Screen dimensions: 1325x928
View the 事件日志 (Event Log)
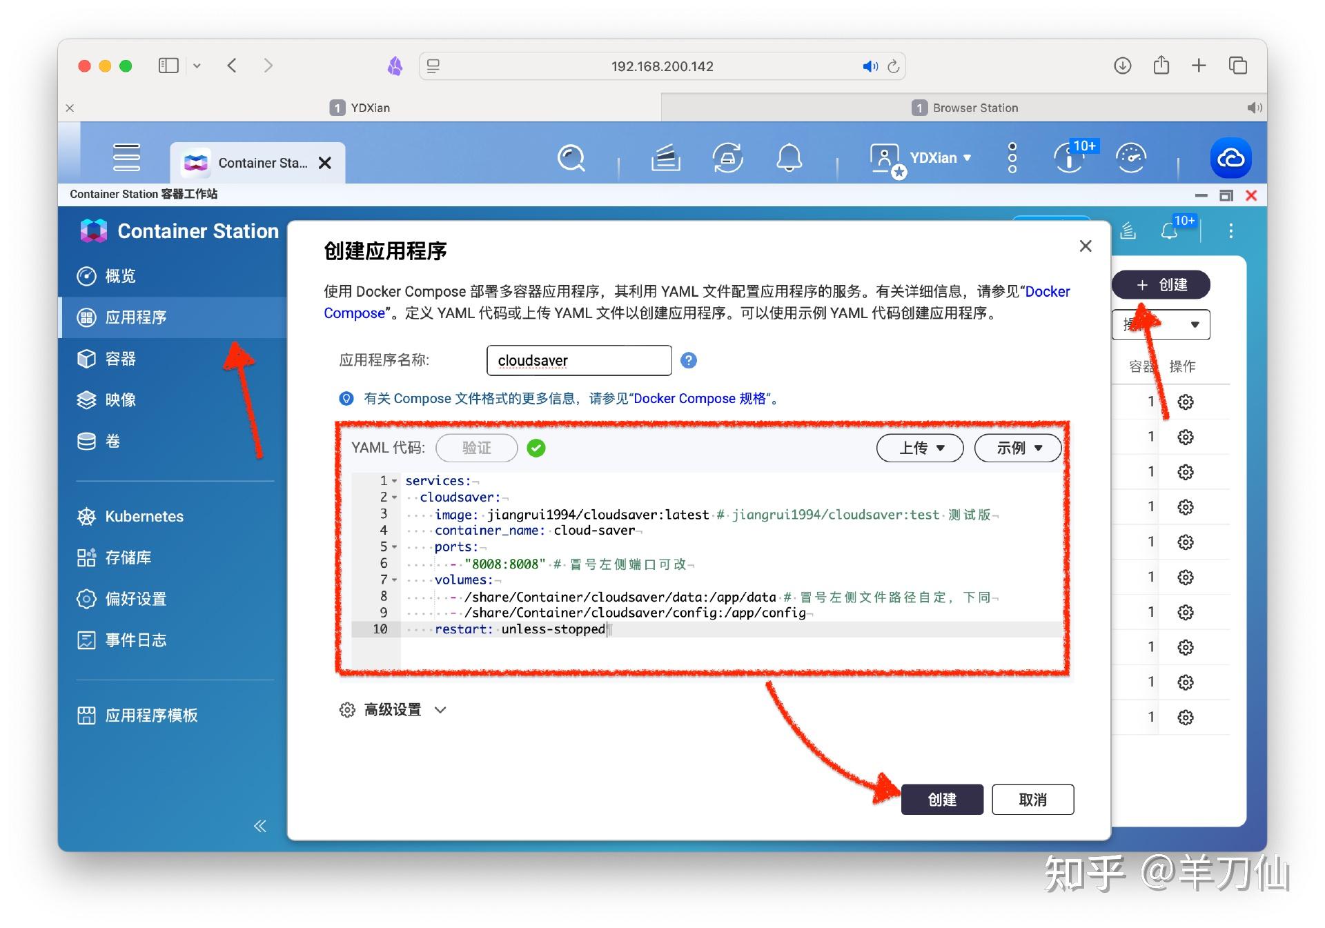click(x=135, y=640)
